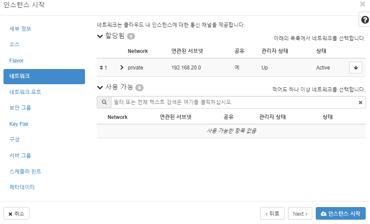This screenshot has width=370, height=224.
Task: Click the 할당됨 count badge
Action: click(131, 36)
